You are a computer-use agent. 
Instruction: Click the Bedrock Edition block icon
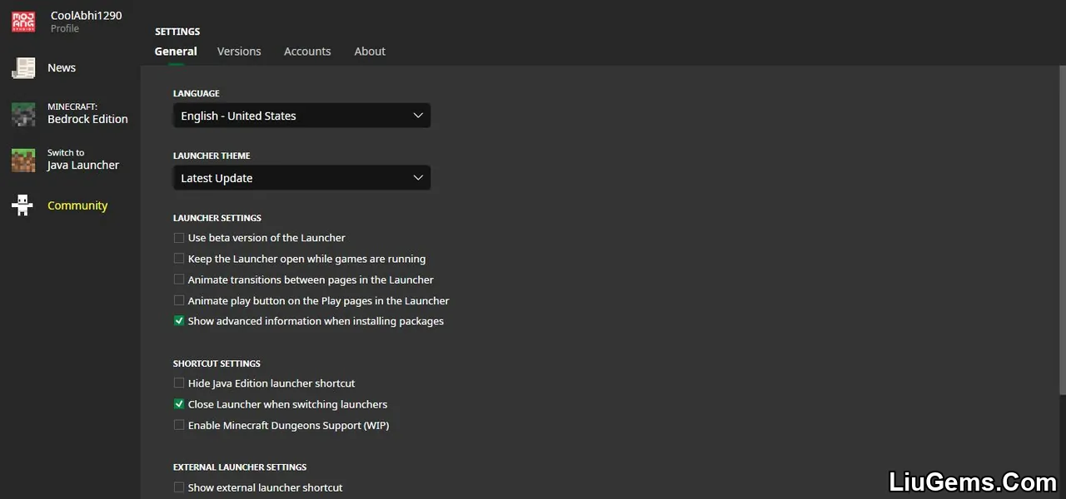tap(23, 114)
